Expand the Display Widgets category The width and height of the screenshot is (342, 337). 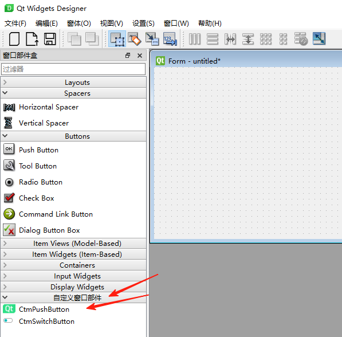(73, 287)
